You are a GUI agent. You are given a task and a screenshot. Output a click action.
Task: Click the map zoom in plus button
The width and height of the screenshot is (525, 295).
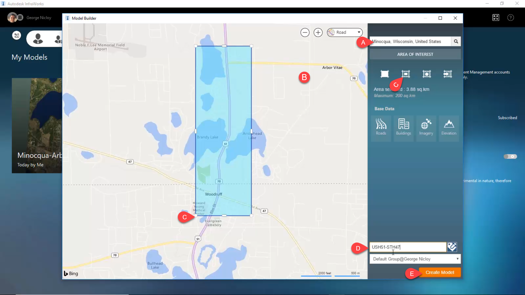(x=318, y=33)
